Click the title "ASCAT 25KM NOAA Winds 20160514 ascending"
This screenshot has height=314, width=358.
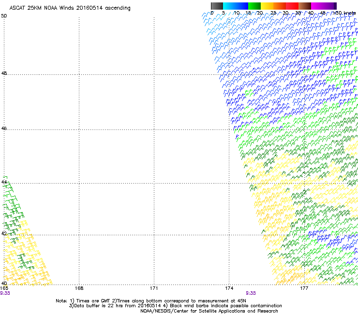coord(70,8)
